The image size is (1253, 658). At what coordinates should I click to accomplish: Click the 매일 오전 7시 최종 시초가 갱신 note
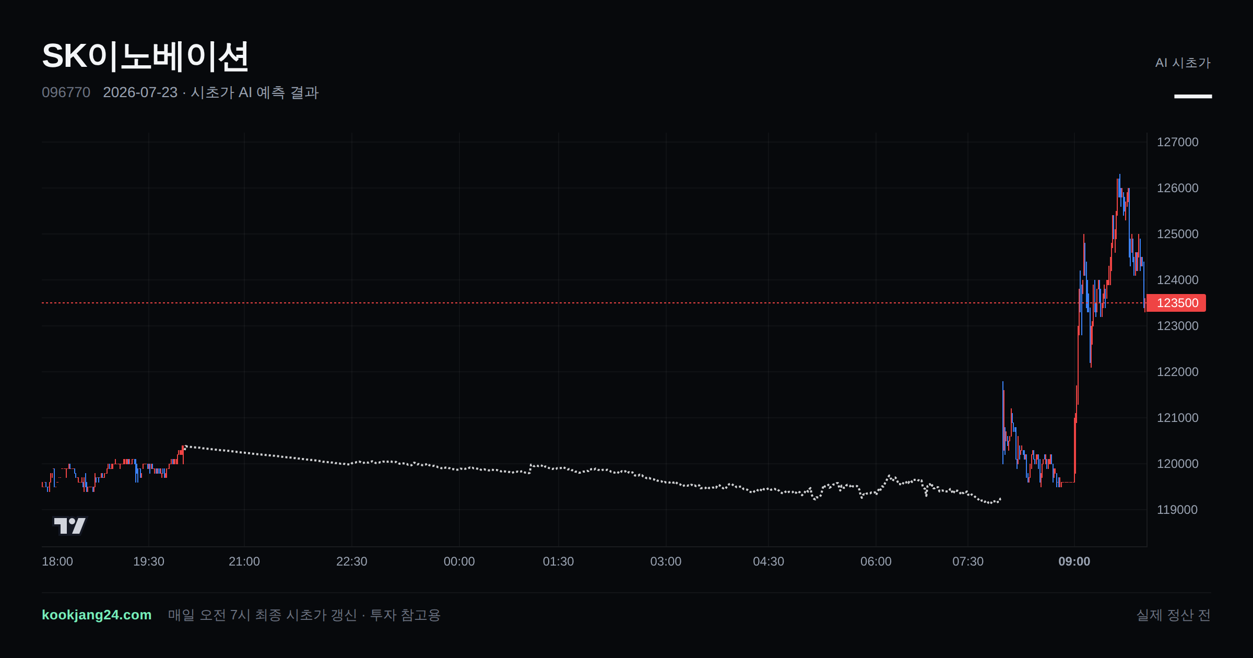point(262,615)
